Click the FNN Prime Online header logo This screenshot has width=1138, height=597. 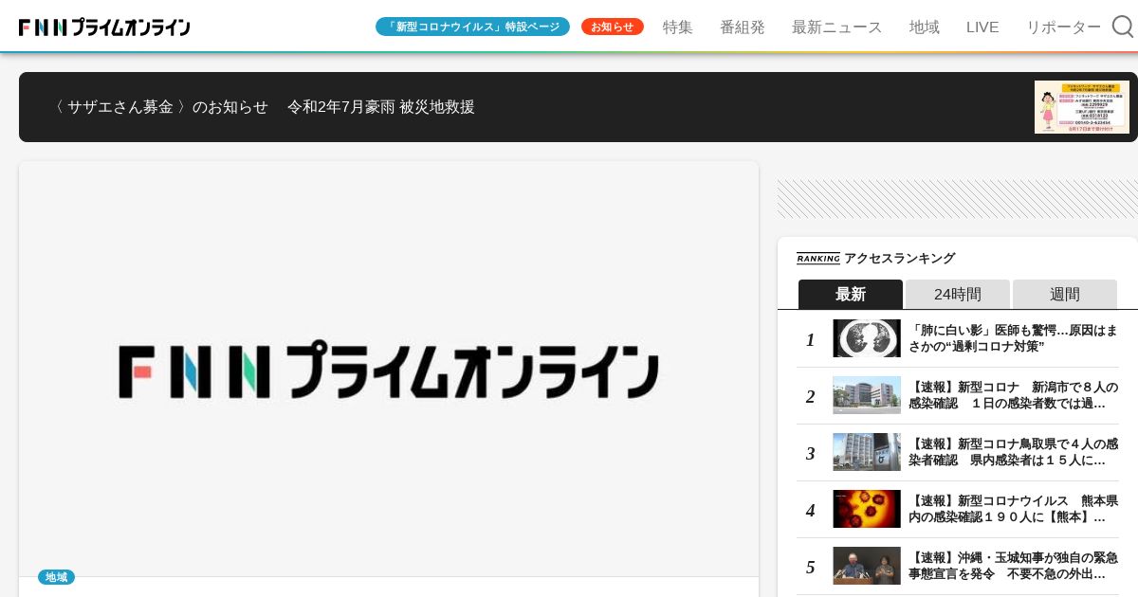pos(104,27)
